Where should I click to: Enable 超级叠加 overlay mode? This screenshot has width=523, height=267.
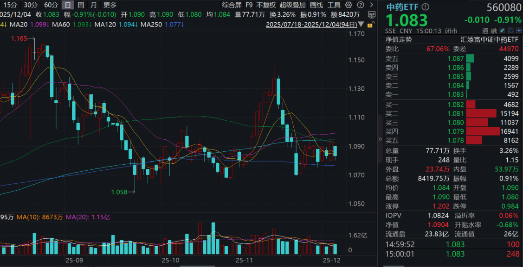point(291,5)
